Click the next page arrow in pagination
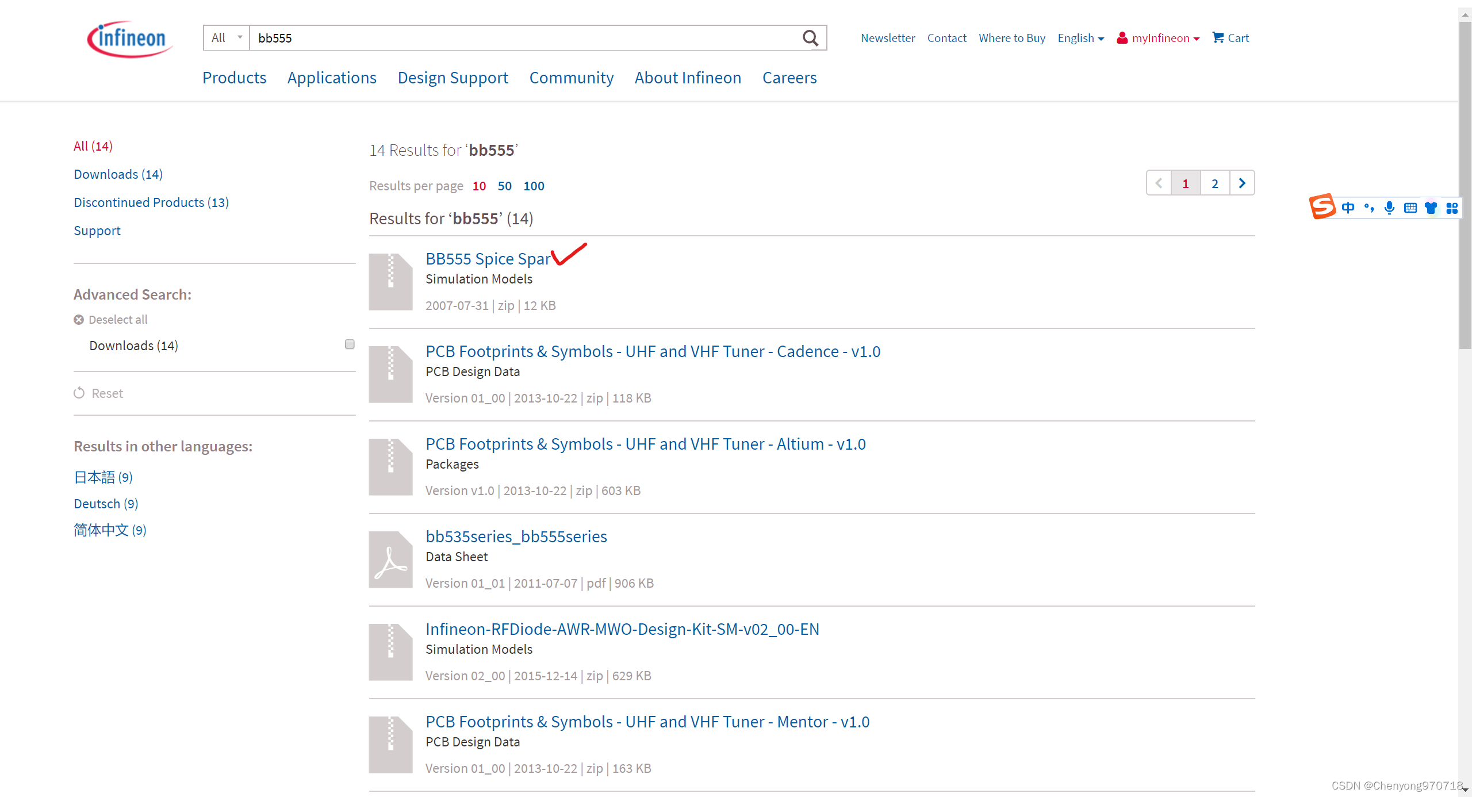The image size is (1472, 797). click(x=1242, y=183)
